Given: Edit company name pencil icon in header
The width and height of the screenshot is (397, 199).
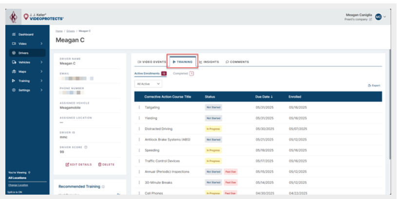Looking at the screenshot, I should click(370, 19).
